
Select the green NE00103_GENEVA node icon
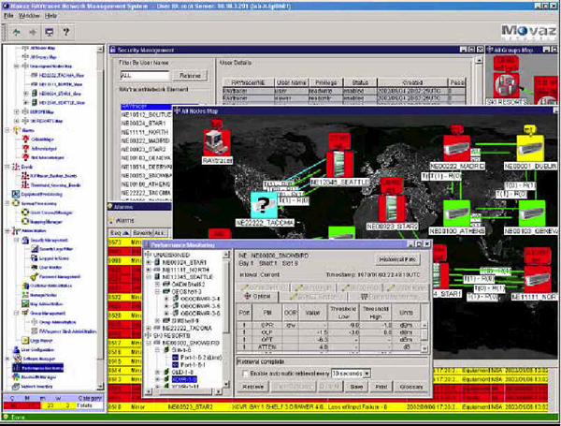(x=532, y=213)
